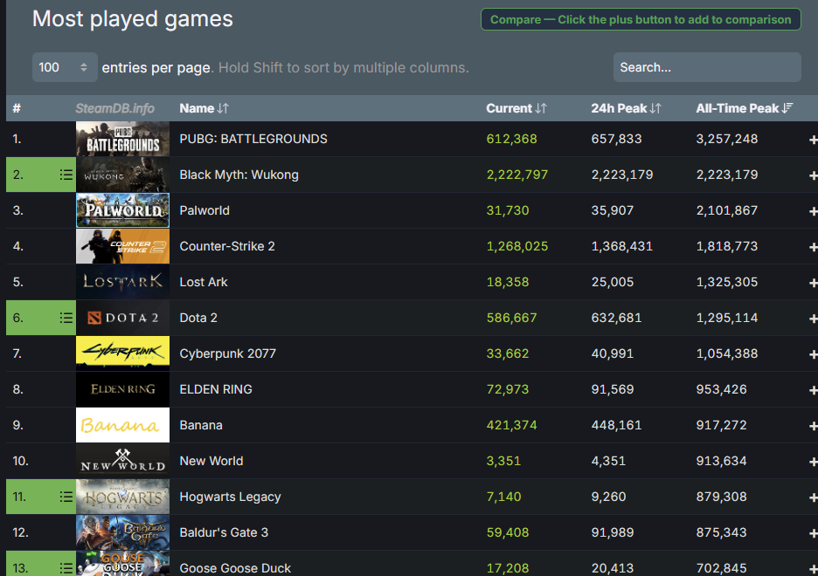
Task: Open the Baldur's Gate 3 game link
Action: click(224, 532)
